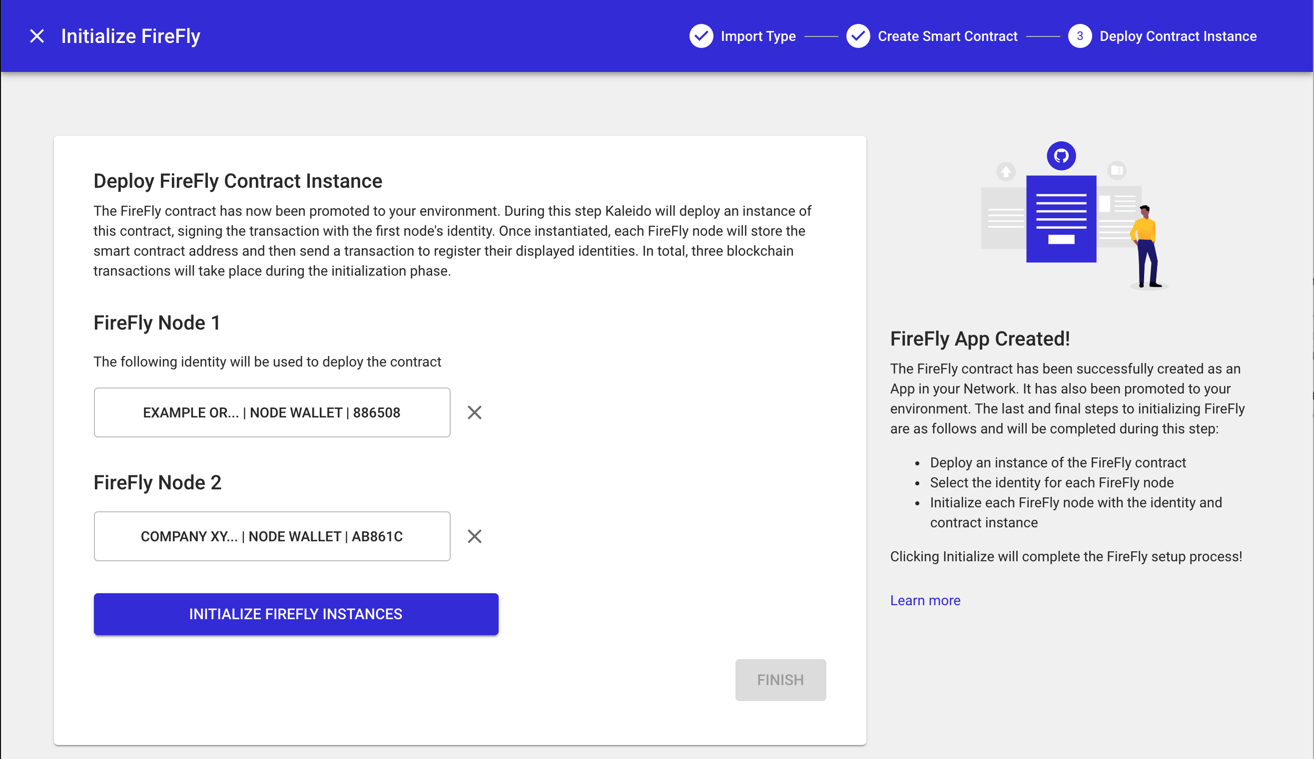Click Initialize FireFly Instances button
The image size is (1314, 759).
click(x=296, y=614)
